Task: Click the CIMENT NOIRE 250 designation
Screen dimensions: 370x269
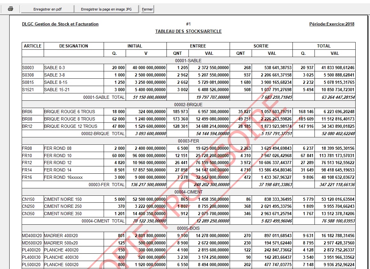Action: tap(63, 206)
